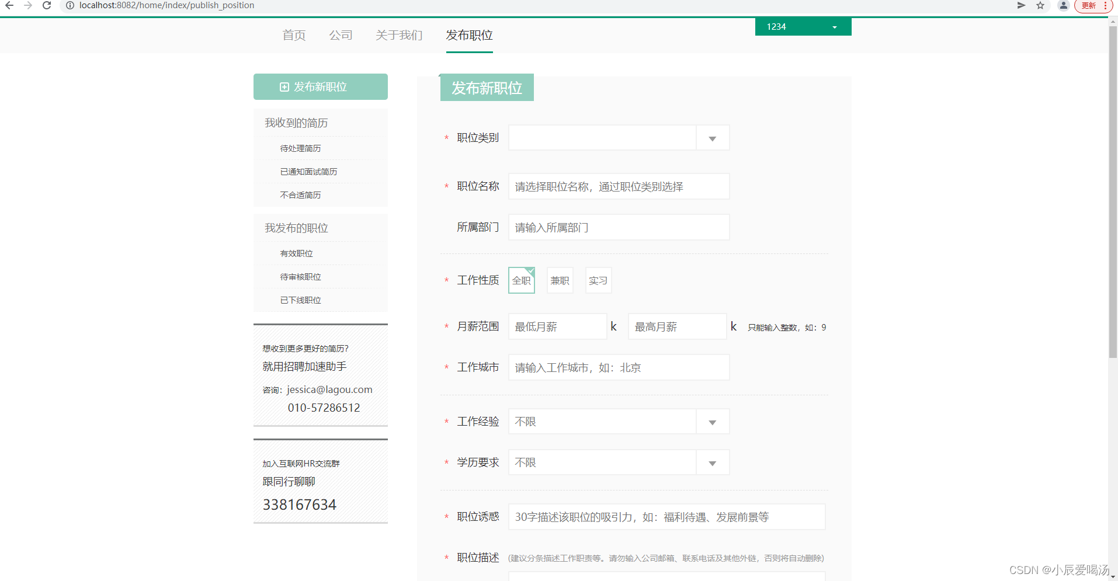Click the 发布新职位 form title banner

pyautogui.click(x=487, y=88)
